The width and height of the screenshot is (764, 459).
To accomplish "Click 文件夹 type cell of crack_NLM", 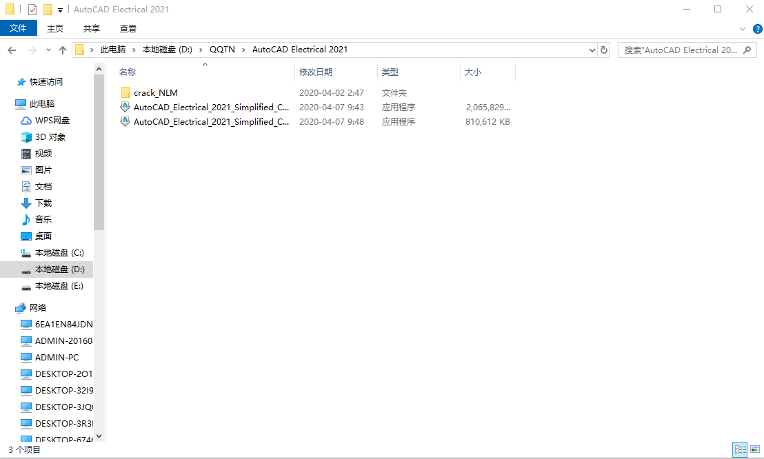I will pyautogui.click(x=394, y=92).
